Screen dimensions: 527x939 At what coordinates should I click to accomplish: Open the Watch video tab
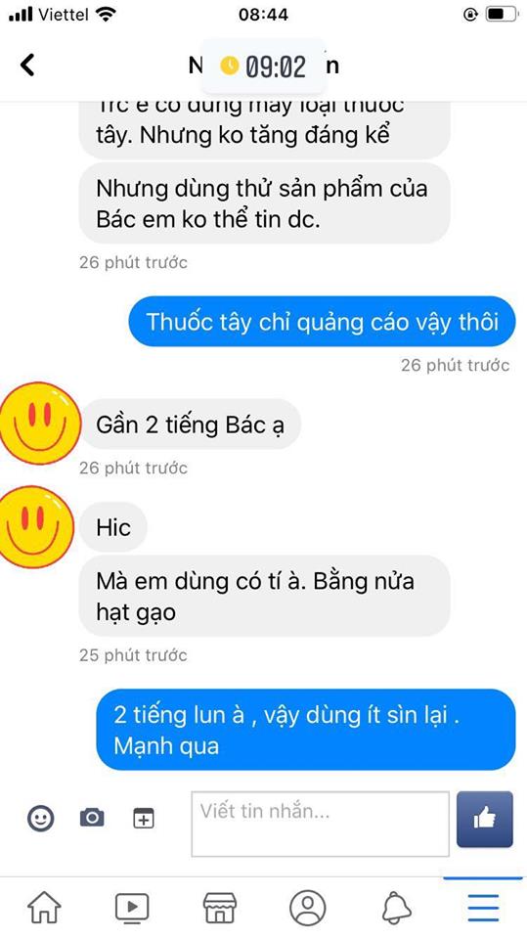132,908
